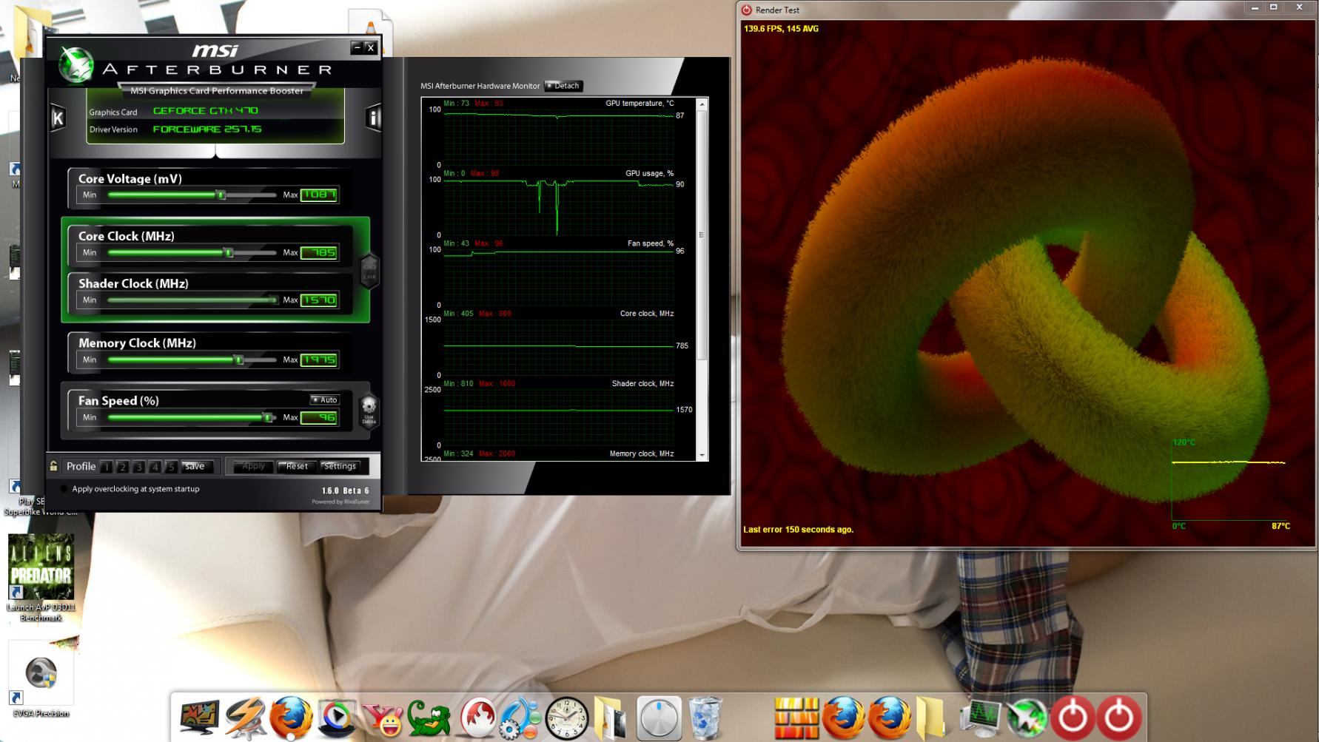The image size is (1319, 742).
Task: Click the Shader Clock slider handle
Action: point(273,300)
